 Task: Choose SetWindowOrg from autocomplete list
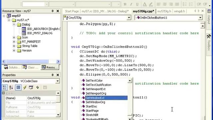pyautogui.click(x=95, y=102)
